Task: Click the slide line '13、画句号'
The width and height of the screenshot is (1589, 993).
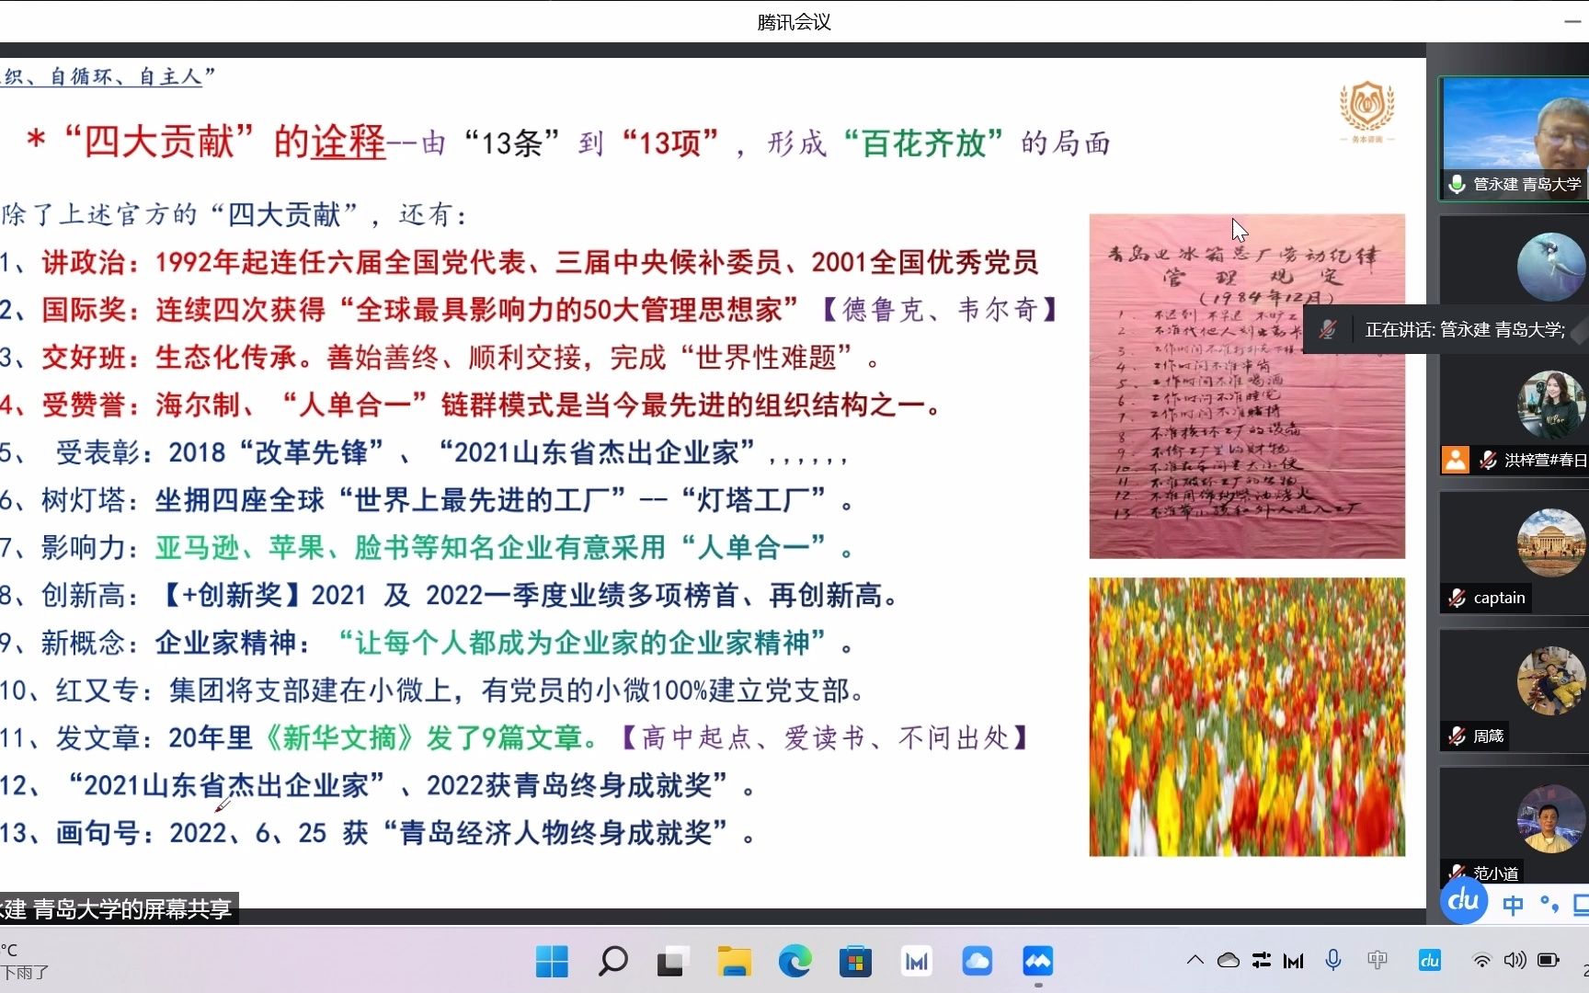Action: tap(378, 833)
